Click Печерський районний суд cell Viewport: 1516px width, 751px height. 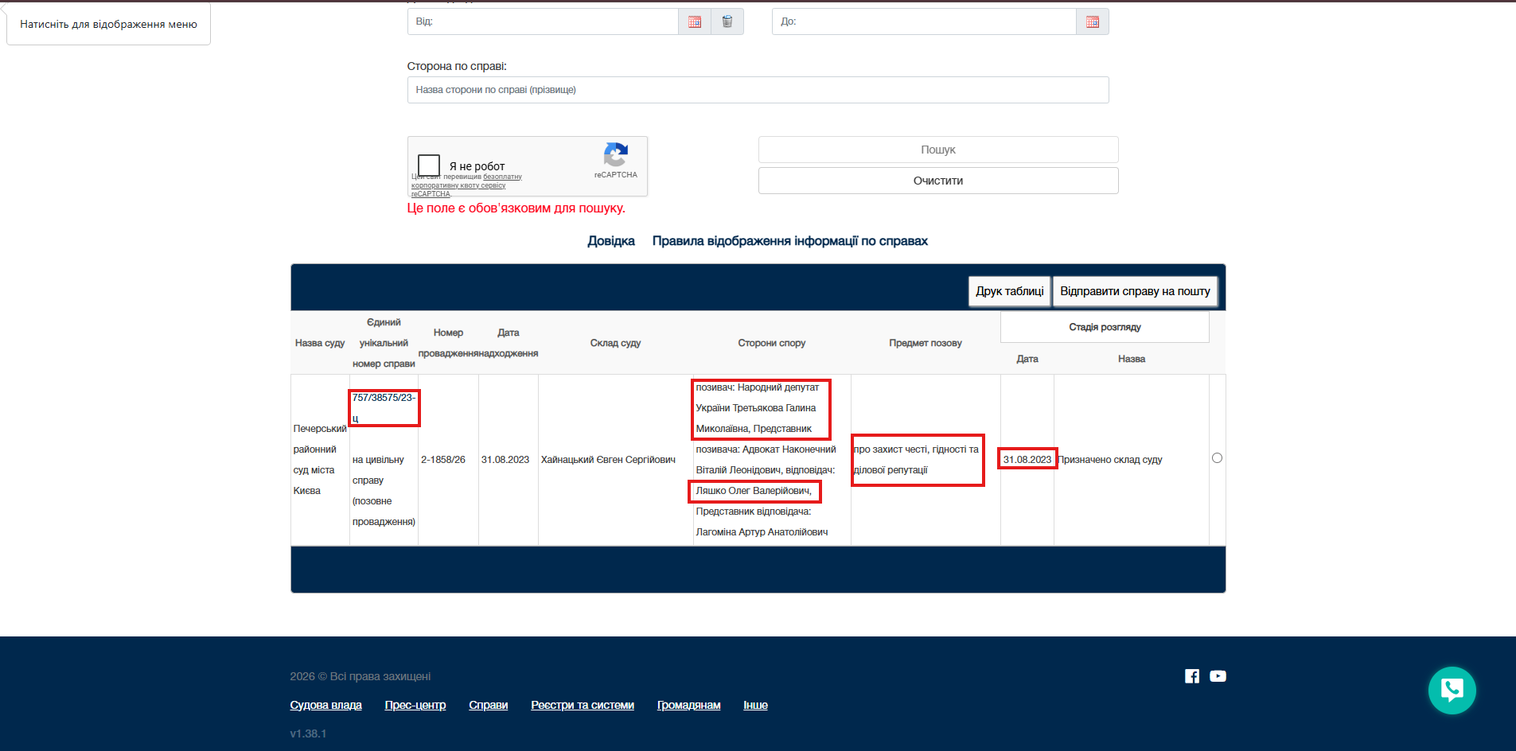click(x=320, y=460)
